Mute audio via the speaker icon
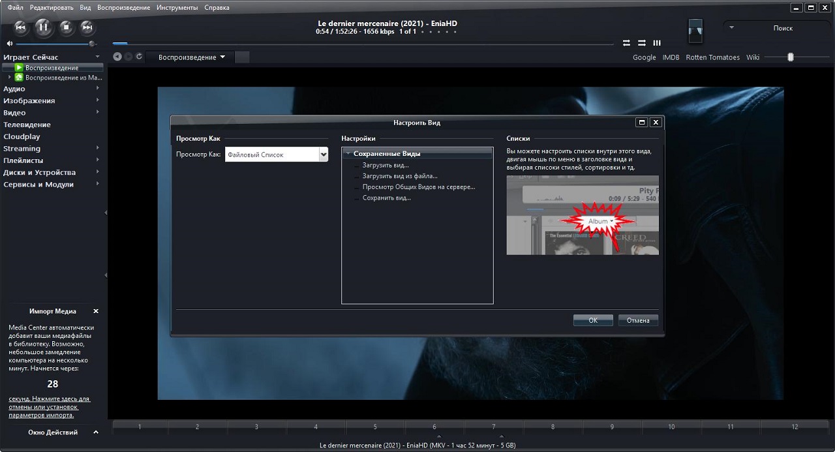The width and height of the screenshot is (835, 452). 9,44
